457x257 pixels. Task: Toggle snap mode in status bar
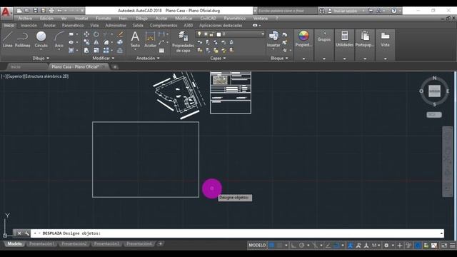pyautogui.click(x=279, y=246)
